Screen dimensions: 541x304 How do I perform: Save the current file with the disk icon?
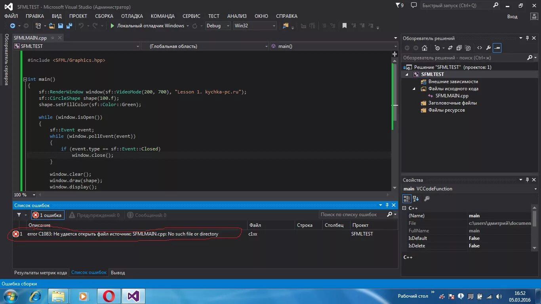pyautogui.click(x=61, y=26)
